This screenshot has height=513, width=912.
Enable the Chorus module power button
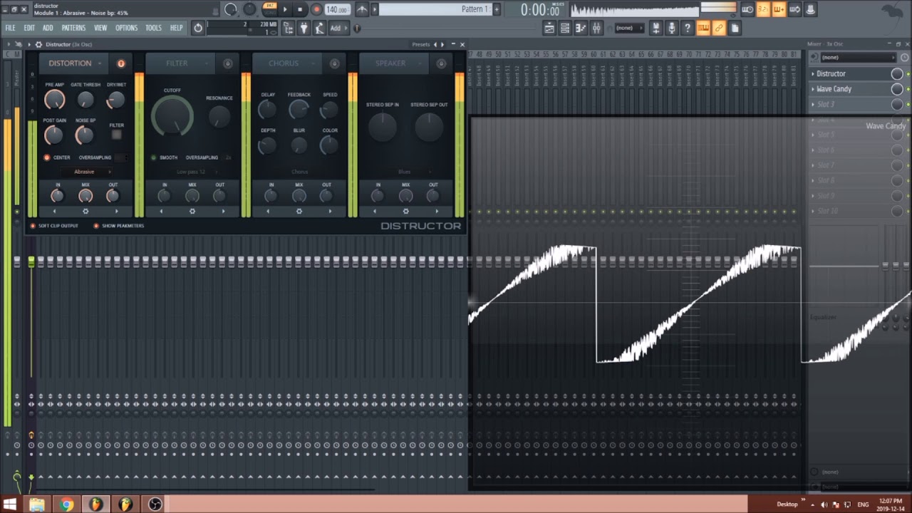pyautogui.click(x=334, y=63)
